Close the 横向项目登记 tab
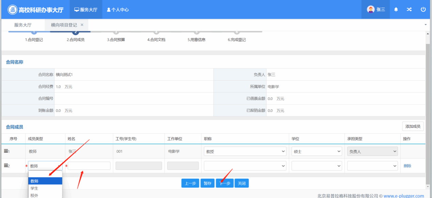Viewport: 432px width, 198px height. point(82,25)
